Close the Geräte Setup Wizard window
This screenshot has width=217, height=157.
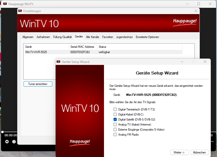[205, 62]
